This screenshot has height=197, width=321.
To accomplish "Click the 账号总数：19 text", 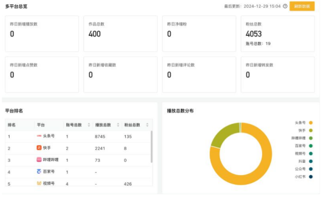I will (258, 44).
